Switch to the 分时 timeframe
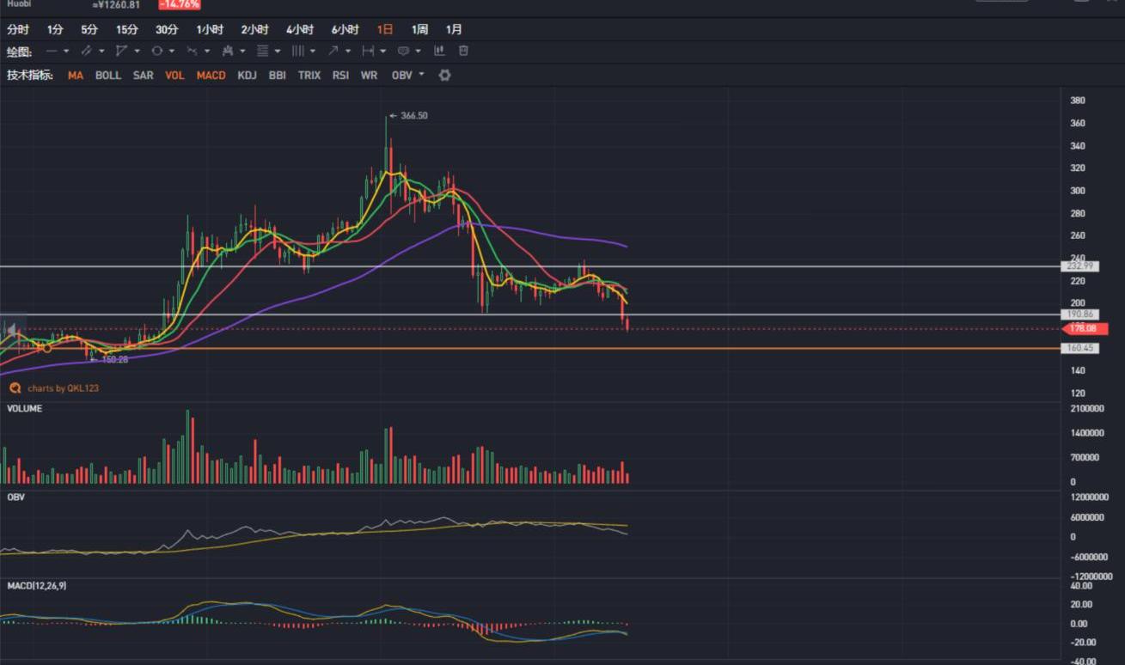Image resolution: width=1125 pixels, height=665 pixels. [x=18, y=29]
